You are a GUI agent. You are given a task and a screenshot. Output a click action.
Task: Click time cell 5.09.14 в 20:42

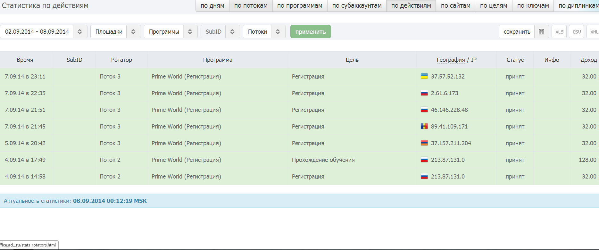point(25,143)
